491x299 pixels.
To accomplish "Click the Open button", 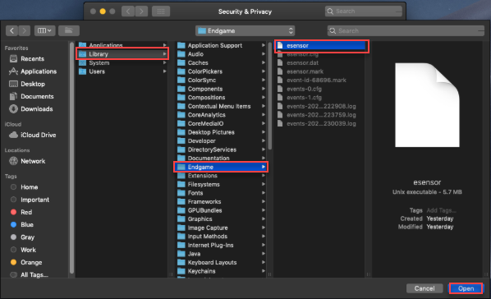I will pyautogui.click(x=466, y=288).
